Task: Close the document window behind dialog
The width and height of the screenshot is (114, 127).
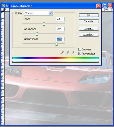Action: coord(110,5)
